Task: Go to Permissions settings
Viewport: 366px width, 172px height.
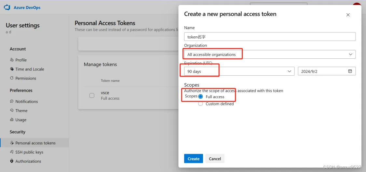Action: [26, 78]
